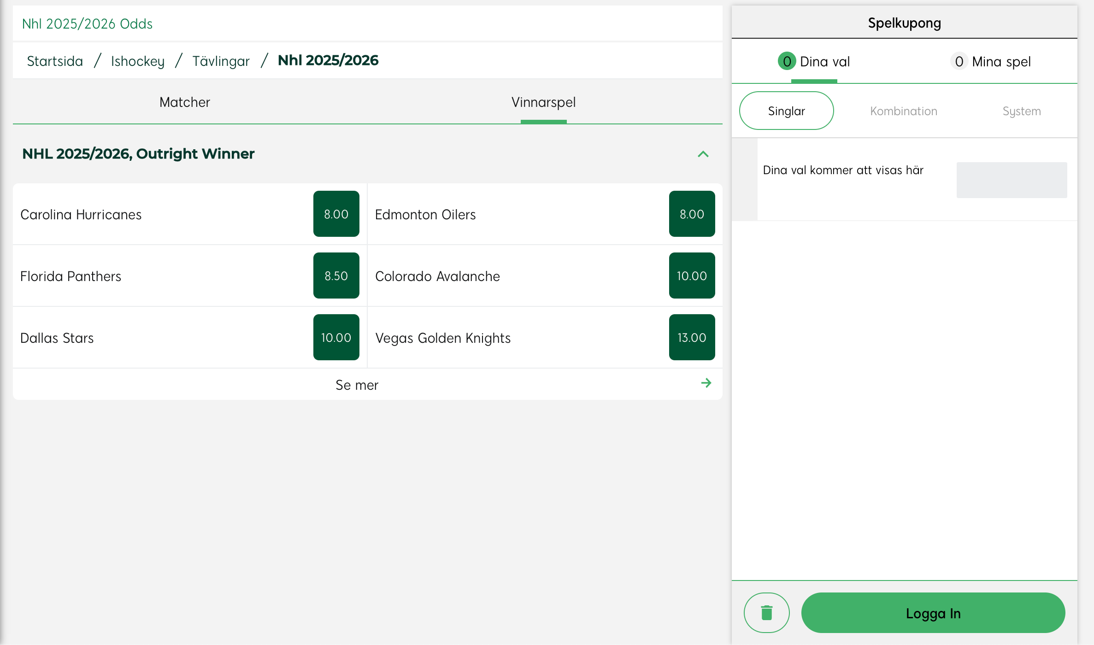
Task: Pick Colorado Avalanche odds 10.00
Action: tap(691, 276)
